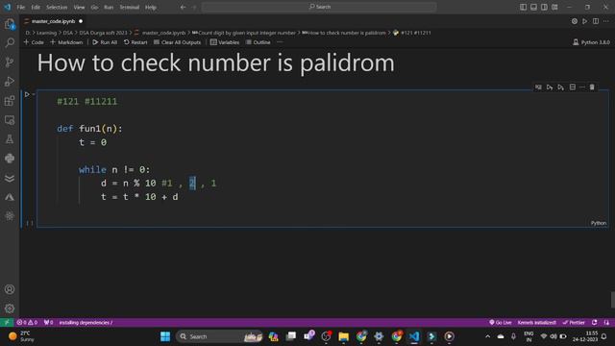Screen dimensions: 615x346
Task: Execute above cells from cell toolbar
Action: [x=550, y=87]
